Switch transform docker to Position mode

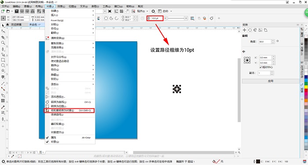(244, 30)
